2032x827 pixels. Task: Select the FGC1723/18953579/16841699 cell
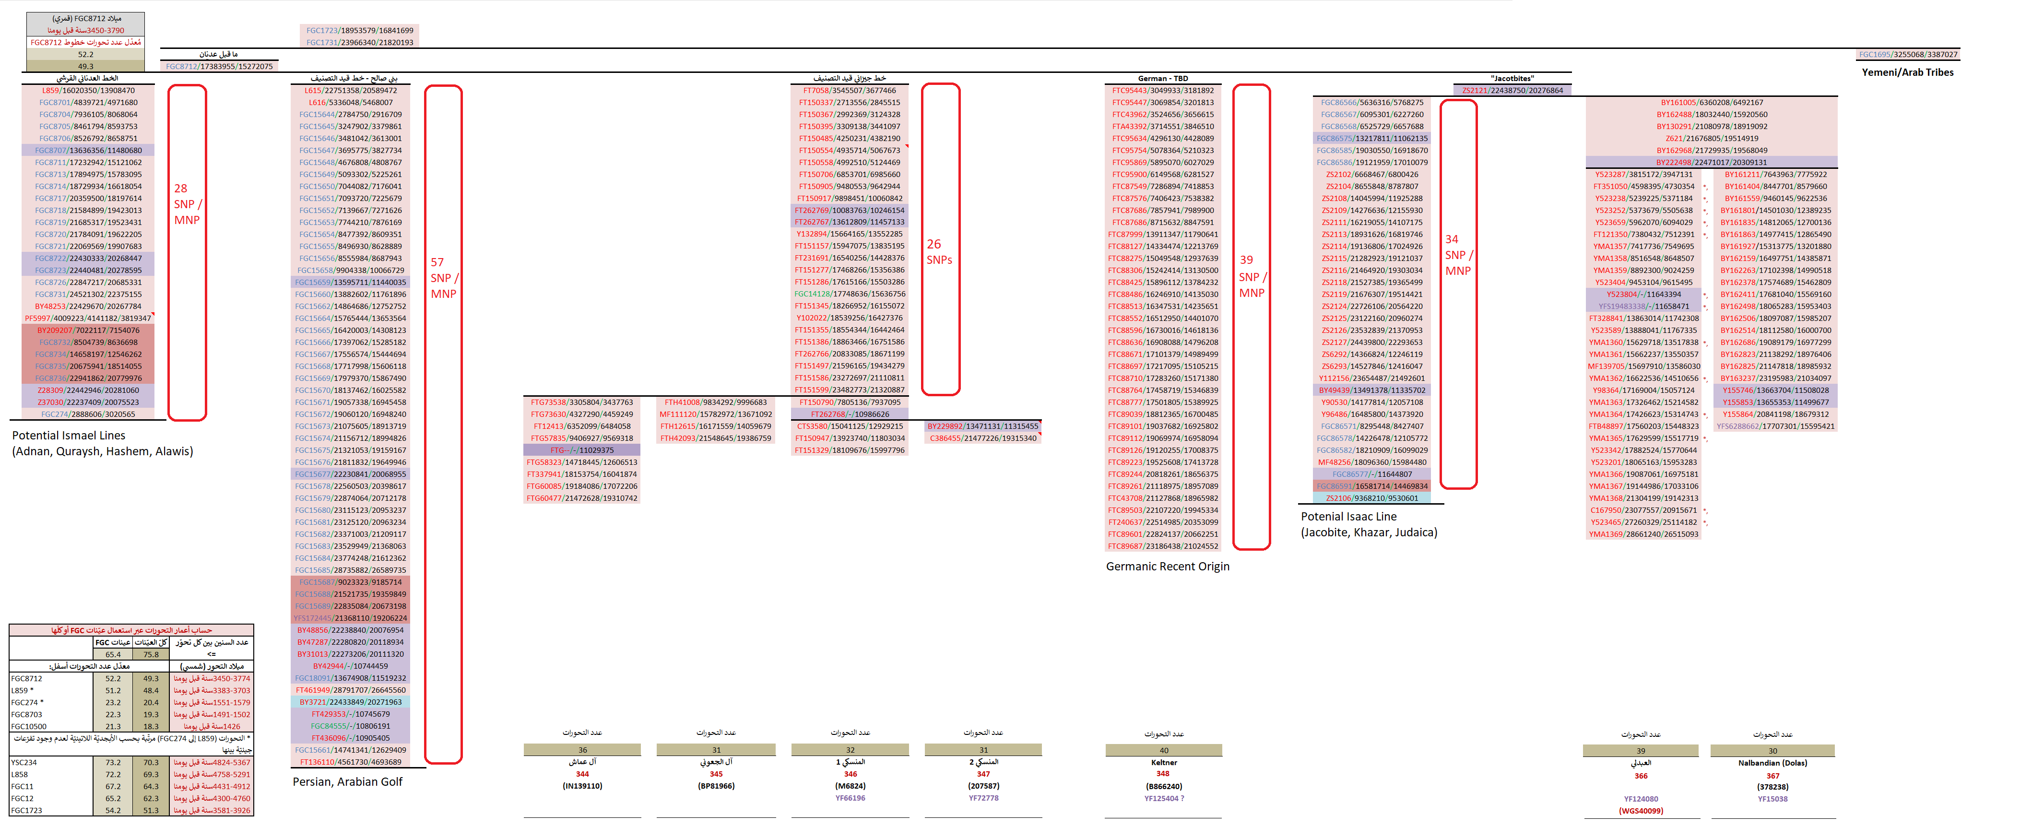click(360, 31)
